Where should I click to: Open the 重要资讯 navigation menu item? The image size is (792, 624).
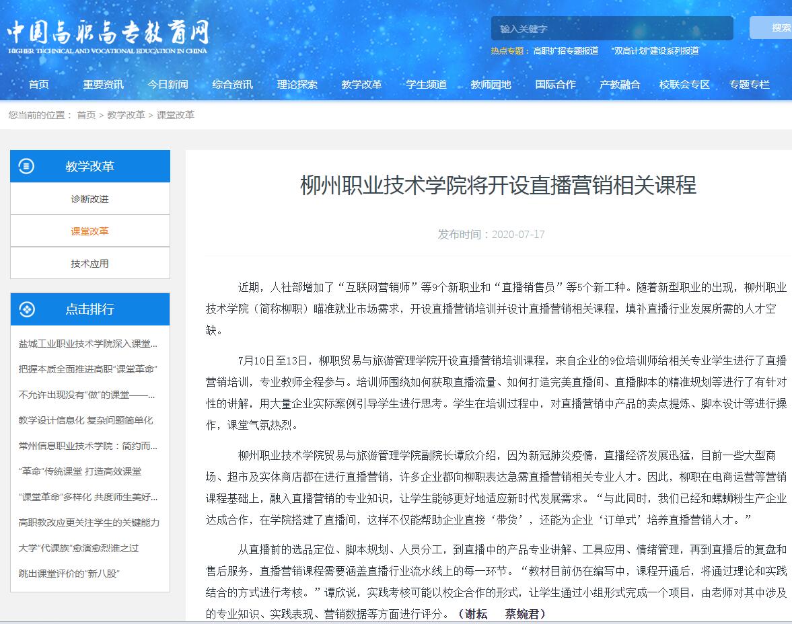point(103,85)
